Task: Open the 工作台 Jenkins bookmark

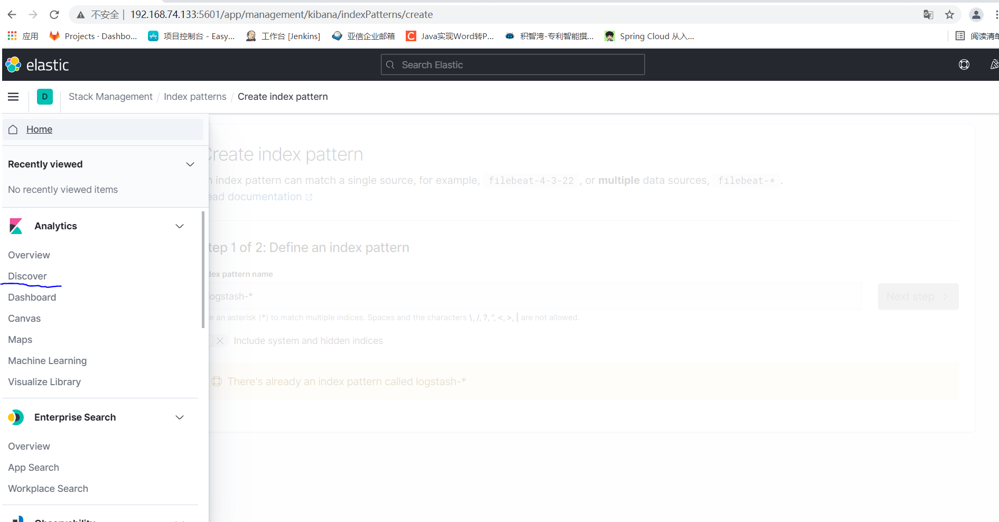Action: point(283,36)
